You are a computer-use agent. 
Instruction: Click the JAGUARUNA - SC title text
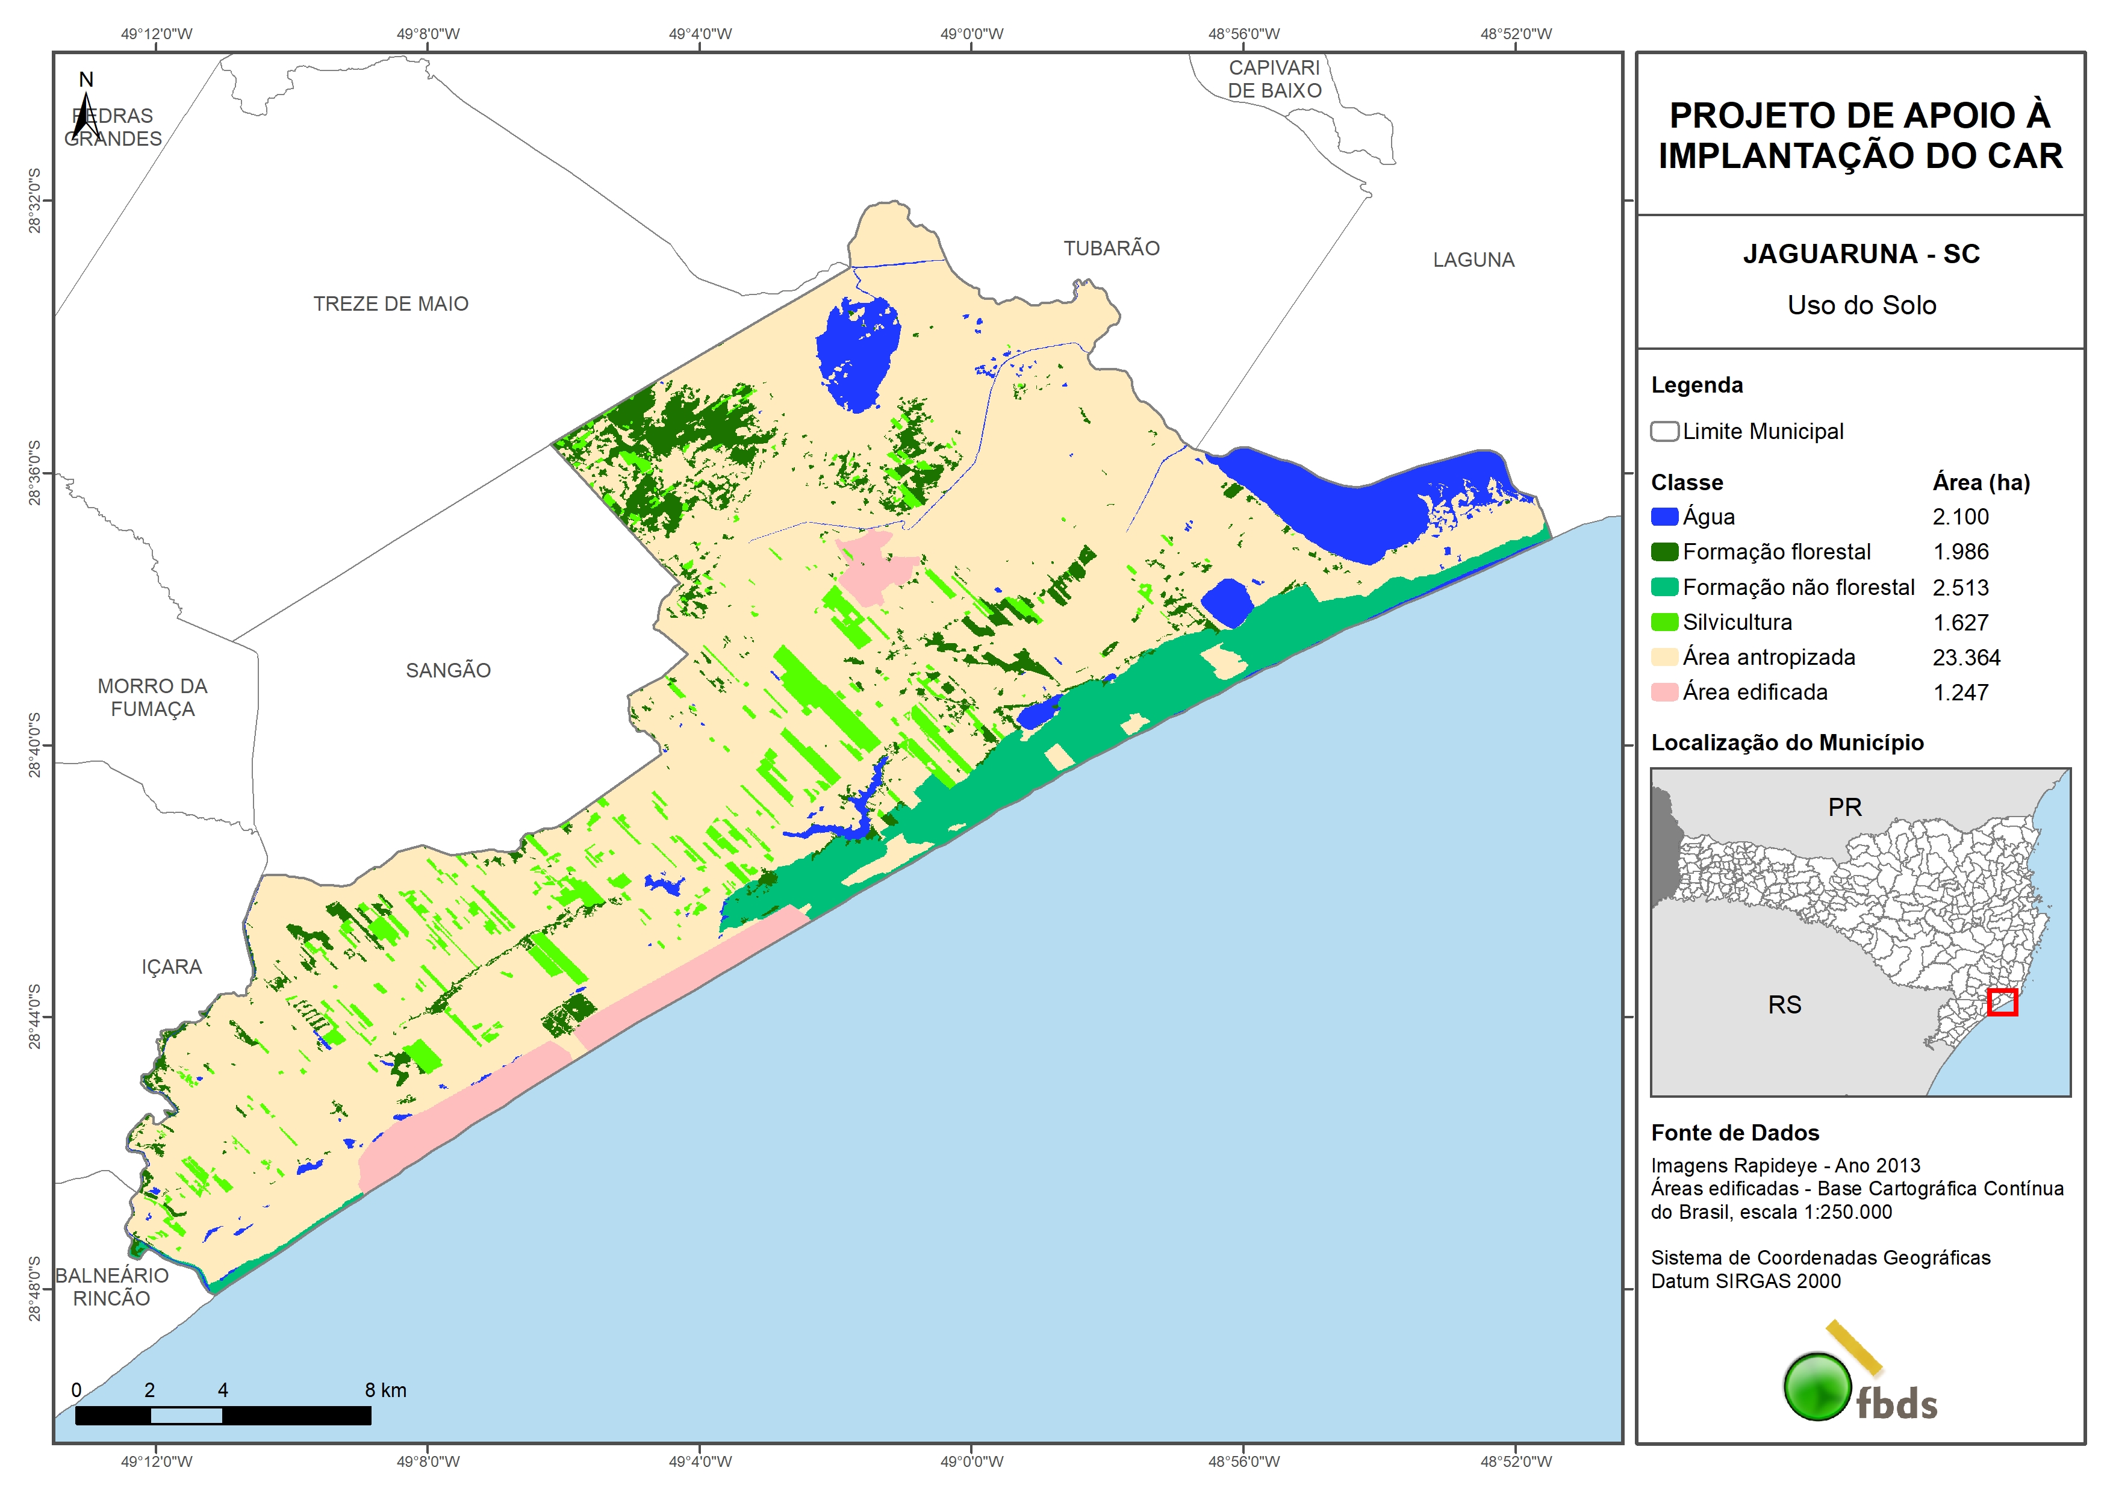pyautogui.click(x=1861, y=254)
